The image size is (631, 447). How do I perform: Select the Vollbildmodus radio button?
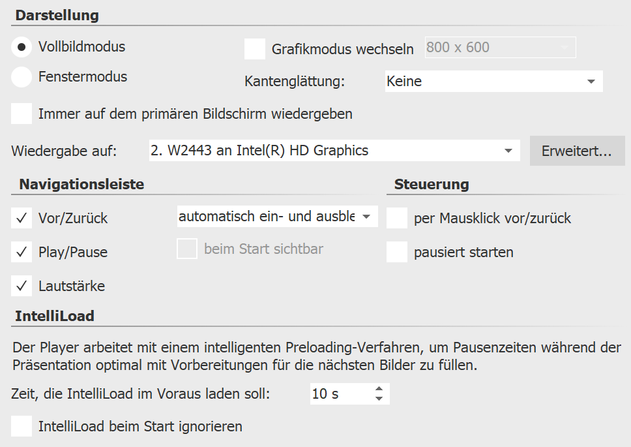click(x=20, y=47)
